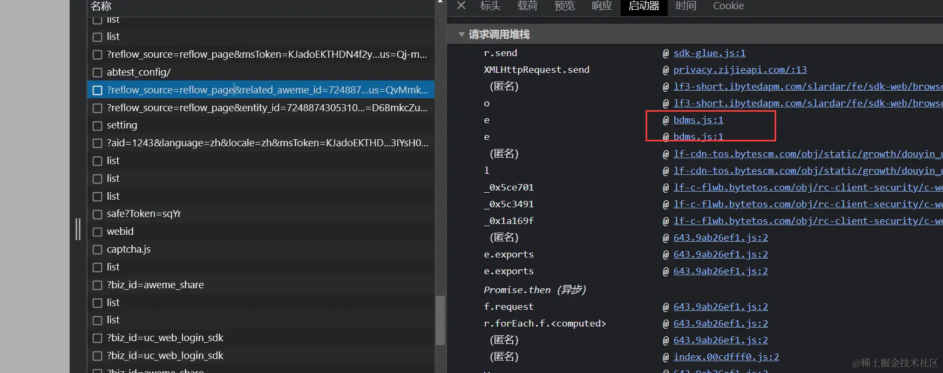This screenshot has height=373, width=943.
Task: Click the file icon beside safe?Token=sqYr
Action: click(97, 214)
